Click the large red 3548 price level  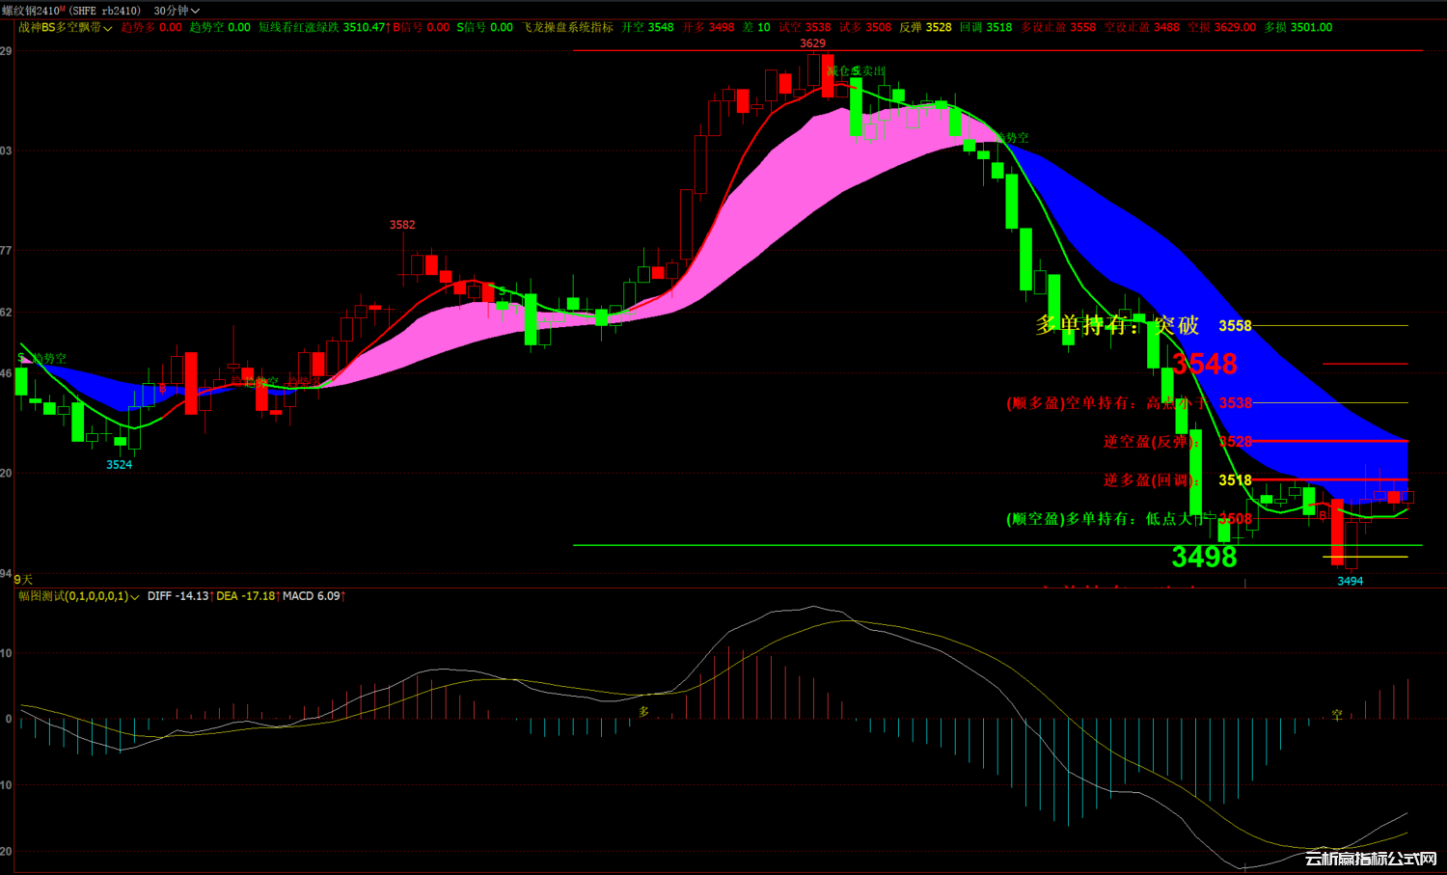[1204, 364]
